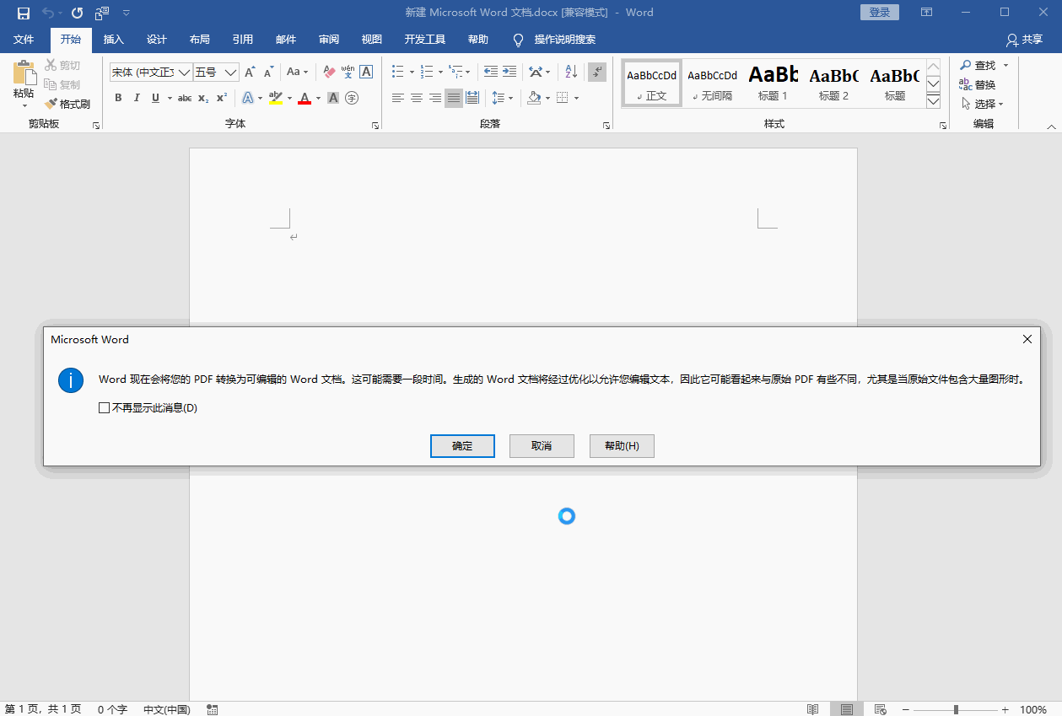Click the zoom slider in the status bar
The height and width of the screenshot is (716, 1062).
955,709
